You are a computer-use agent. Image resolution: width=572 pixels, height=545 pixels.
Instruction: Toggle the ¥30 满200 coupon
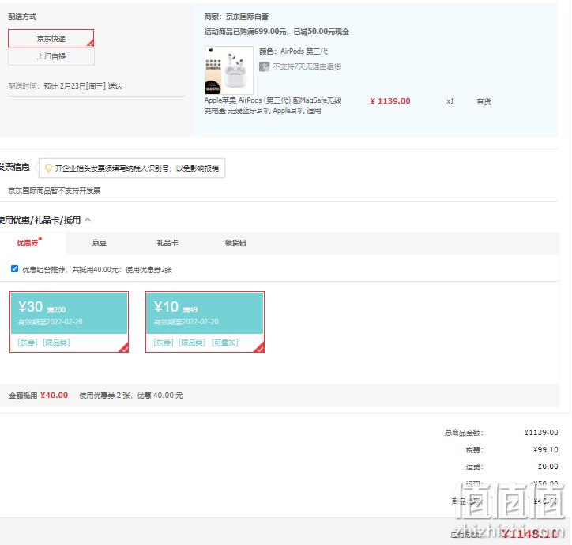pyautogui.click(x=69, y=322)
